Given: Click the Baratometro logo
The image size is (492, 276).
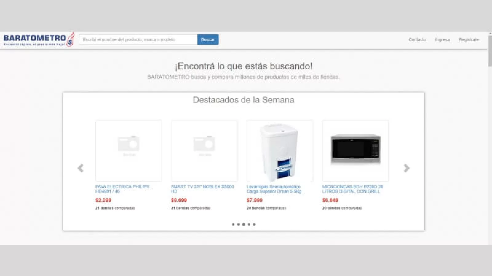Looking at the screenshot, I should coord(38,40).
